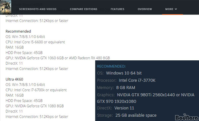Image resolution: width=199 pixels, height=121 pixels.
Task: Click 'Intel Core i7-3770K' processor value
Action: click(x=137, y=80)
